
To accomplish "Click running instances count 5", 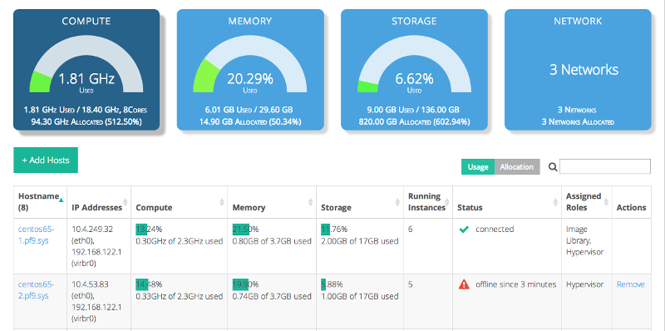I will [x=411, y=284].
